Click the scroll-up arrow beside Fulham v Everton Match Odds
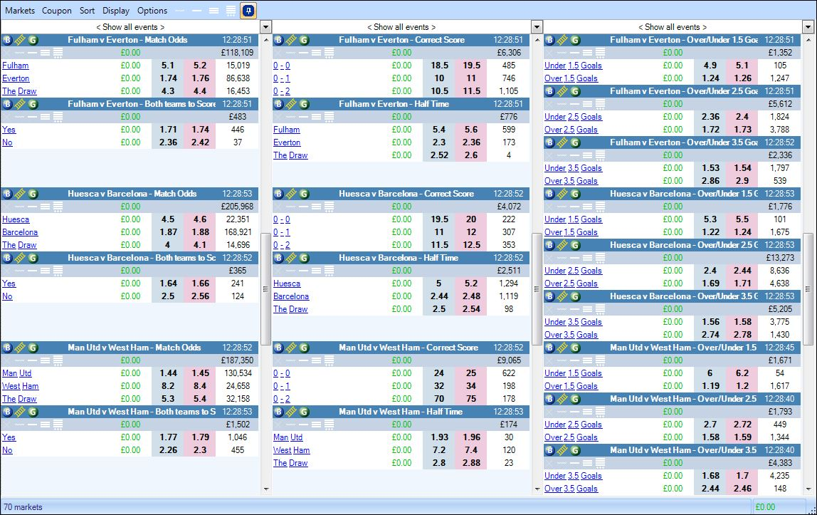This screenshot has height=515, width=817. (265, 40)
